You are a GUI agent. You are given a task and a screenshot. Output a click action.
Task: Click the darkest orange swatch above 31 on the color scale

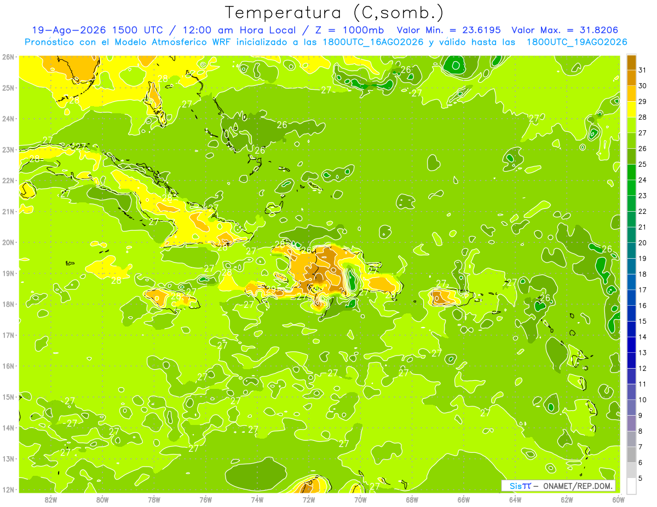[631, 62]
